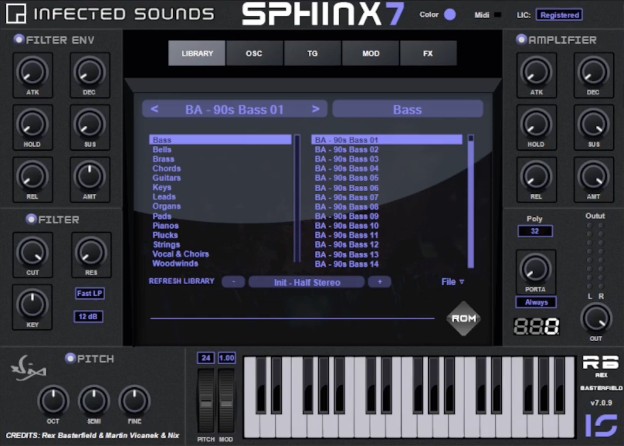Switch to the OSC tab
Image resolution: width=624 pixels, height=446 pixels.
click(254, 53)
